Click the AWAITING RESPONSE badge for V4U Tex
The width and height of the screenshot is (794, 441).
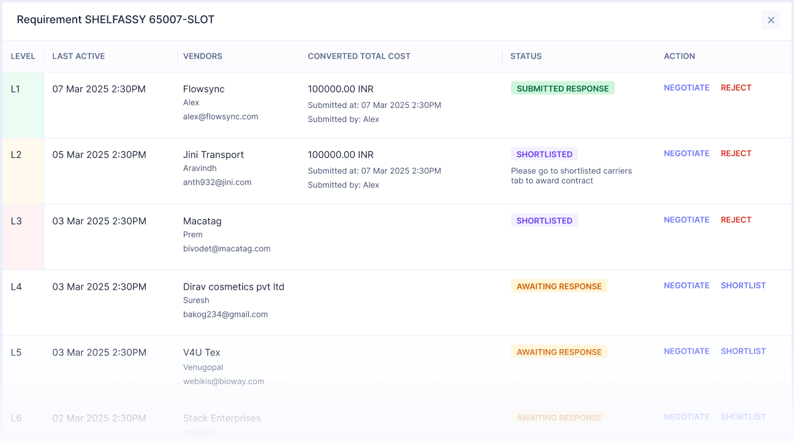[x=559, y=352]
